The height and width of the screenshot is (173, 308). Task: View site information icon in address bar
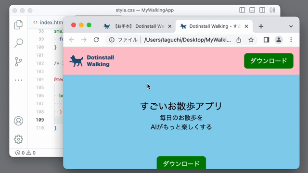click(112, 40)
